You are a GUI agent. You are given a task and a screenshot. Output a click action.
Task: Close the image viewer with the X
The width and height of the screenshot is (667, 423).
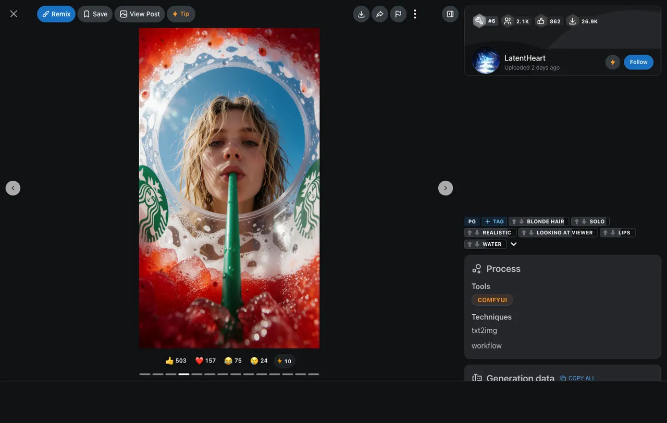click(x=14, y=14)
